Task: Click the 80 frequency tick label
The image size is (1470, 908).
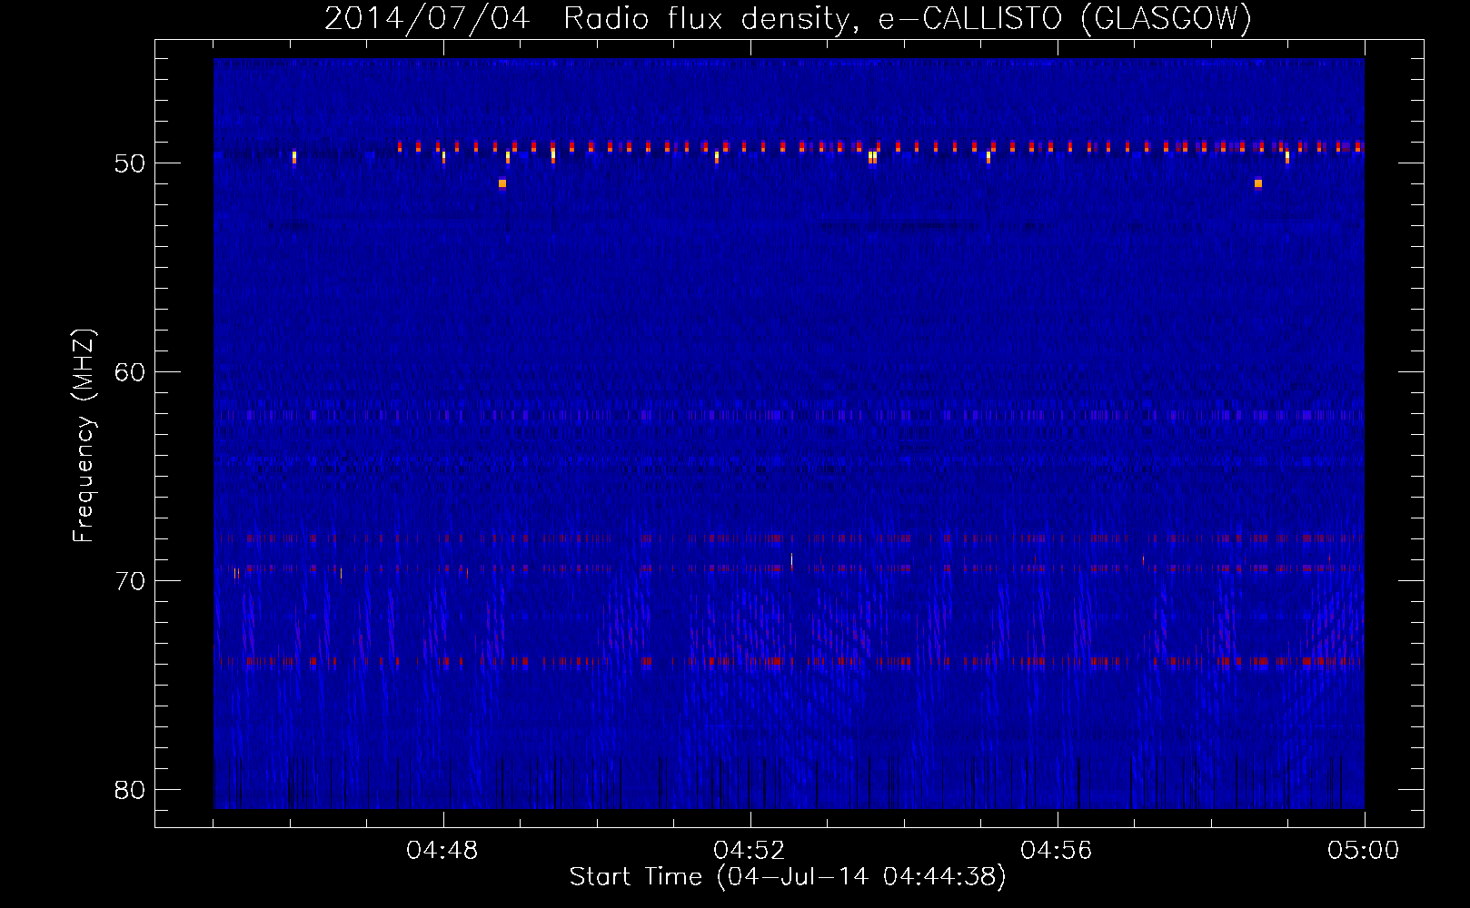Action: coord(130,790)
